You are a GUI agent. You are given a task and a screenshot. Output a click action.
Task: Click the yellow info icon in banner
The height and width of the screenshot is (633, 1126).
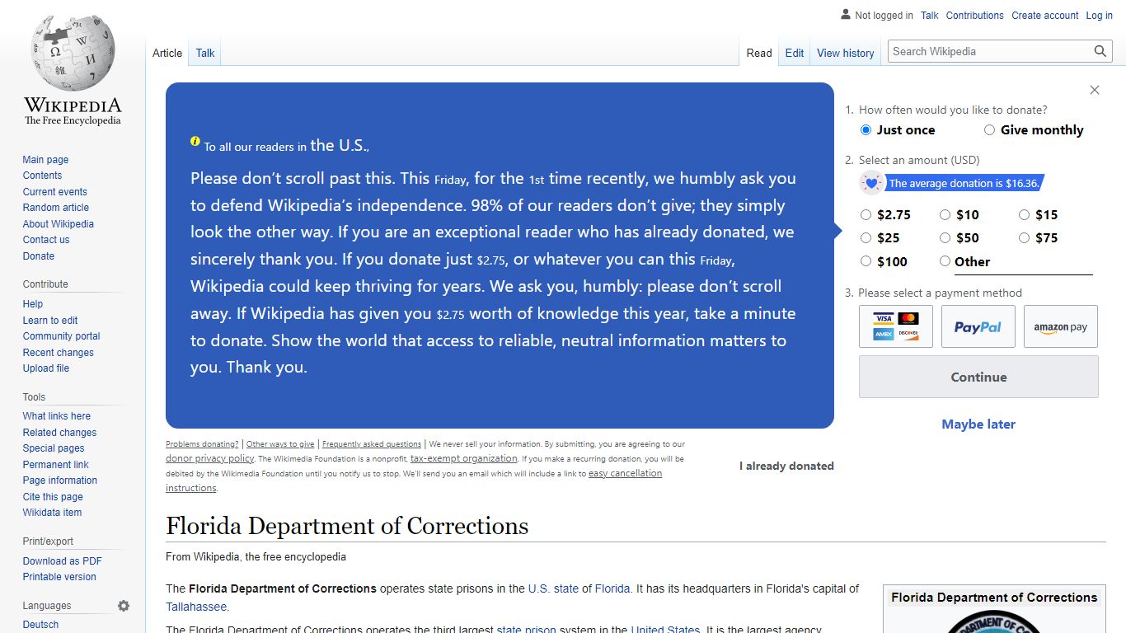(x=195, y=141)
